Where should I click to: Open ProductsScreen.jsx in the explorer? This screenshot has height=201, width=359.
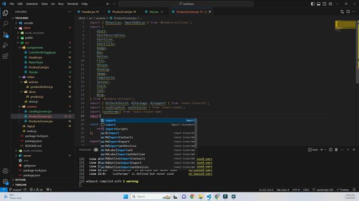(x=41, y=121)
